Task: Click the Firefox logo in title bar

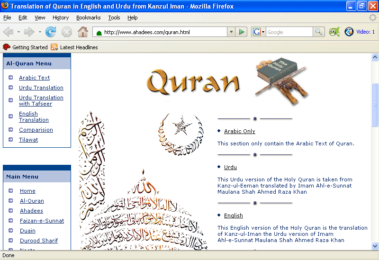Action: (5, 6)
